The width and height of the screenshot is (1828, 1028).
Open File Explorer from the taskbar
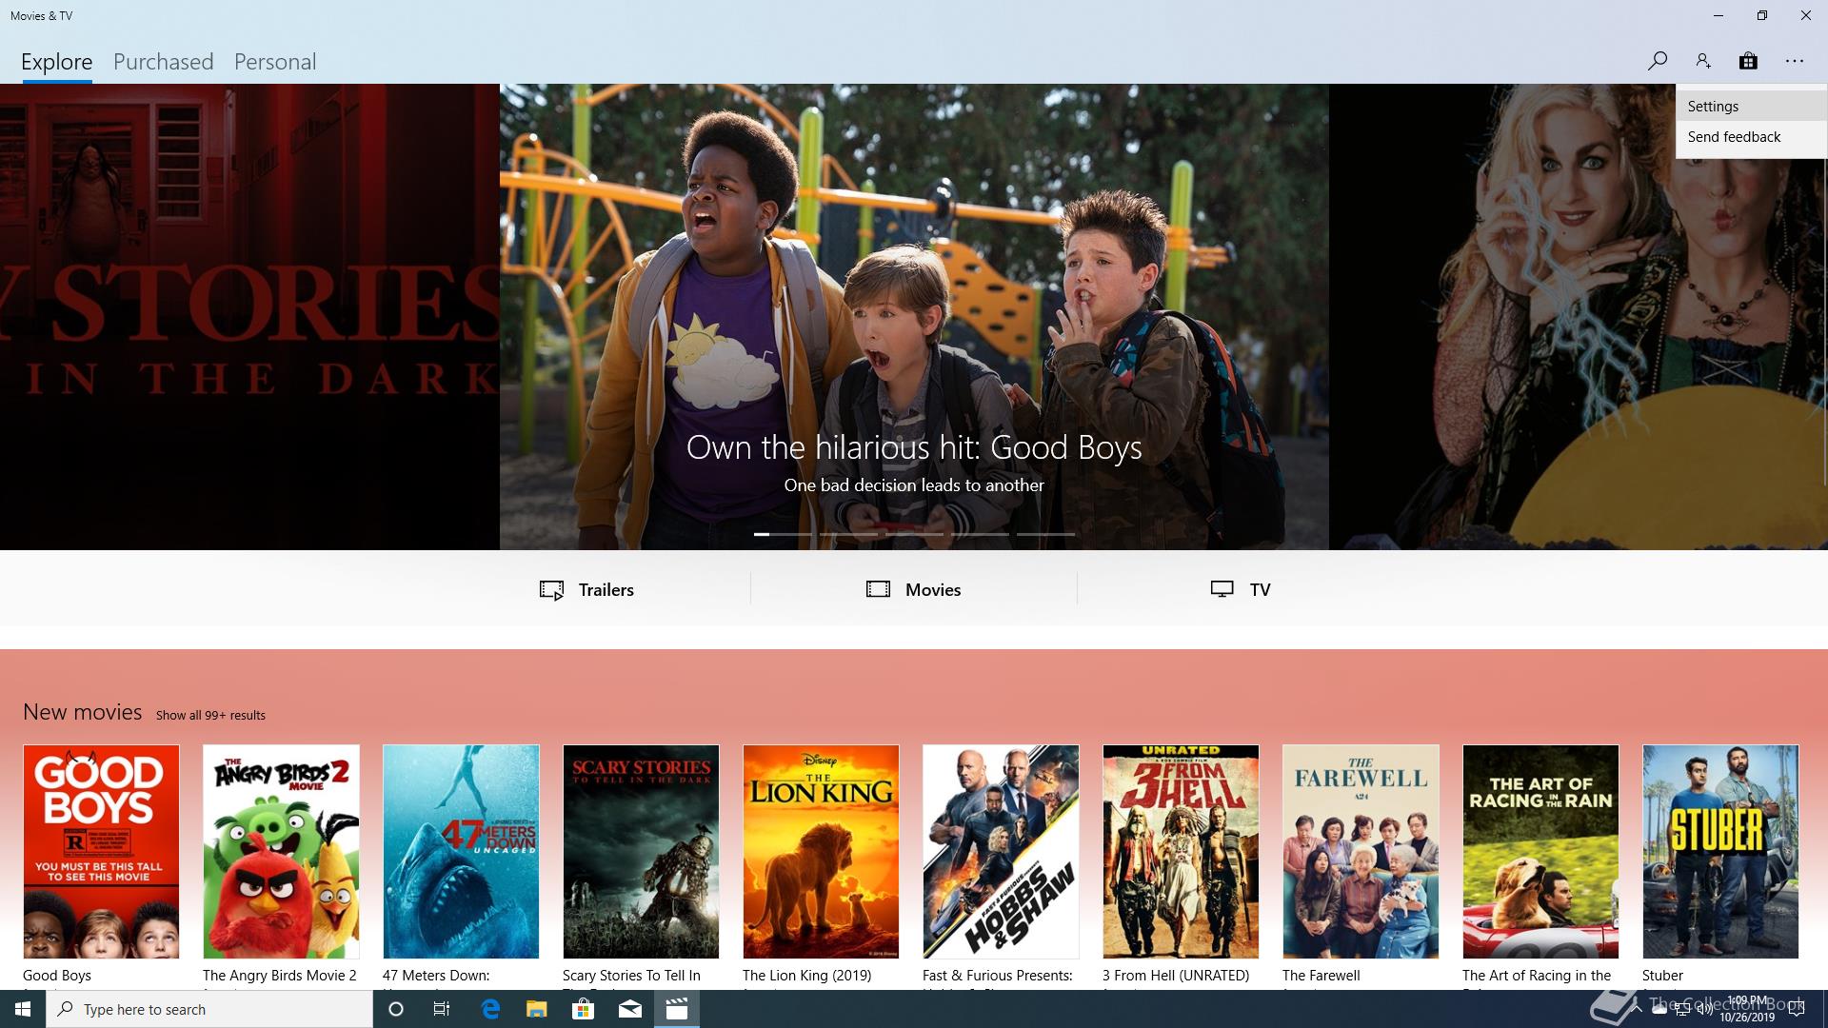[x=537, y=1009]
